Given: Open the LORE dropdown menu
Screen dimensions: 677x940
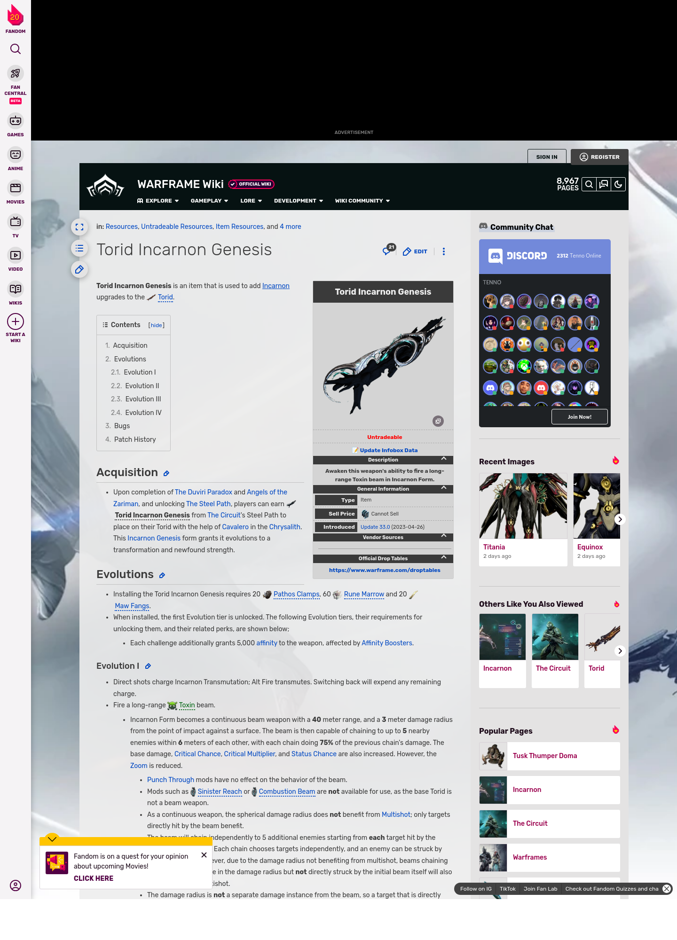Looking at the screenshot, I should pyautogui.click(x=251, y=201).
